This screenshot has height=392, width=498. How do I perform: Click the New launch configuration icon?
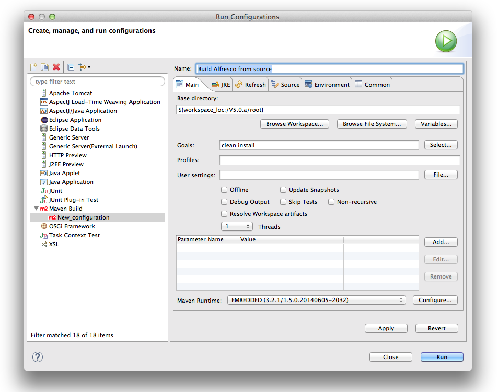pos(33,67)
